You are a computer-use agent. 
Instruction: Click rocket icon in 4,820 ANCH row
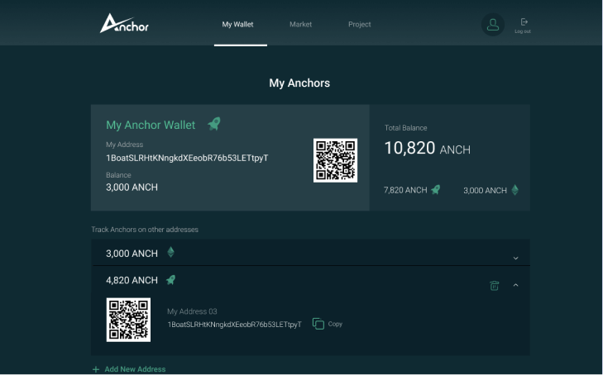point(170,280)
